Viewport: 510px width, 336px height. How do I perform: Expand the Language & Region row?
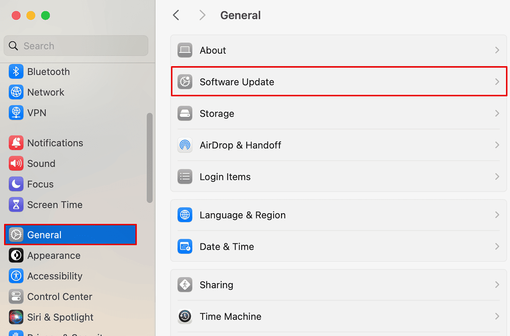pyautogui.click(x=338, y=215)
